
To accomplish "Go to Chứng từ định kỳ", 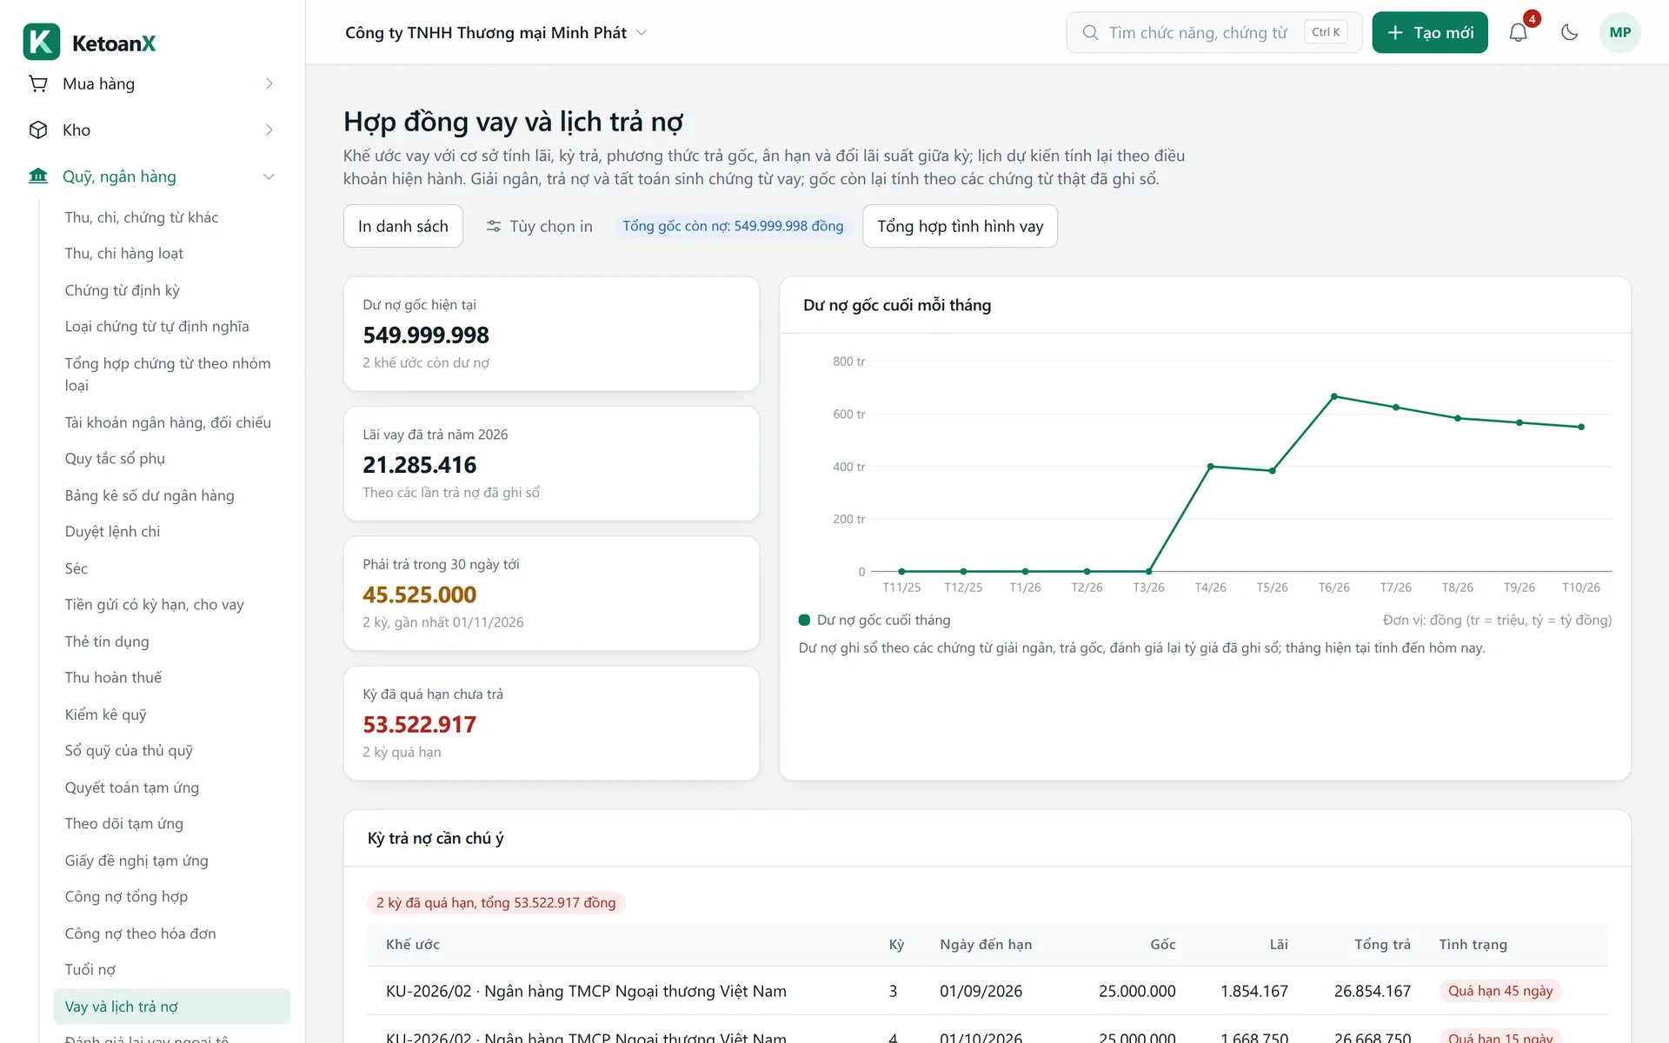I will [x=123, y=290].
